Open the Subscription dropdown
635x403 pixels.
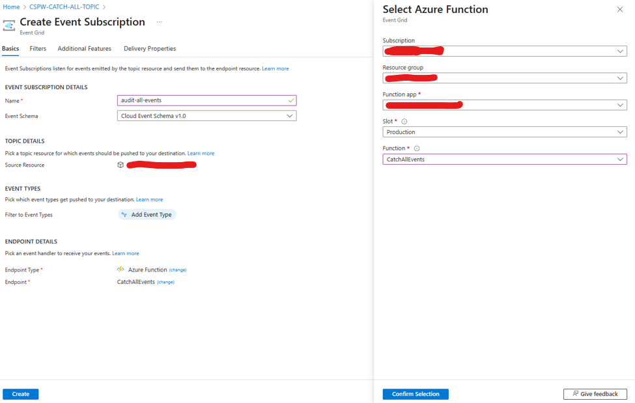click(504, 51)
